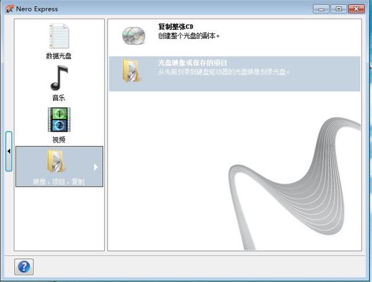Switch to the 音乐 category label
The height and width of the screenshot is (282, 372).
(58, 98)
